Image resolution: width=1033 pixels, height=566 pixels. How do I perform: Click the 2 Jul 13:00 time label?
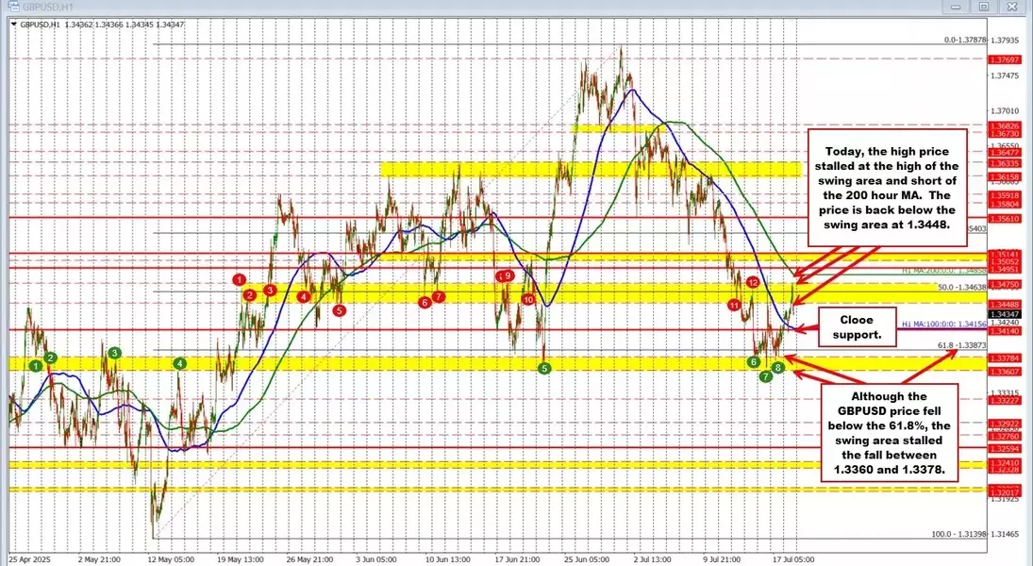coord(653,559)
